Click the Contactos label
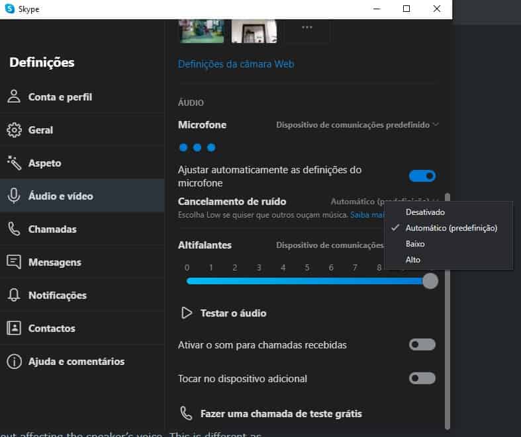The width and height of the screenshot is (521, 437). click(x=52, y=328)
